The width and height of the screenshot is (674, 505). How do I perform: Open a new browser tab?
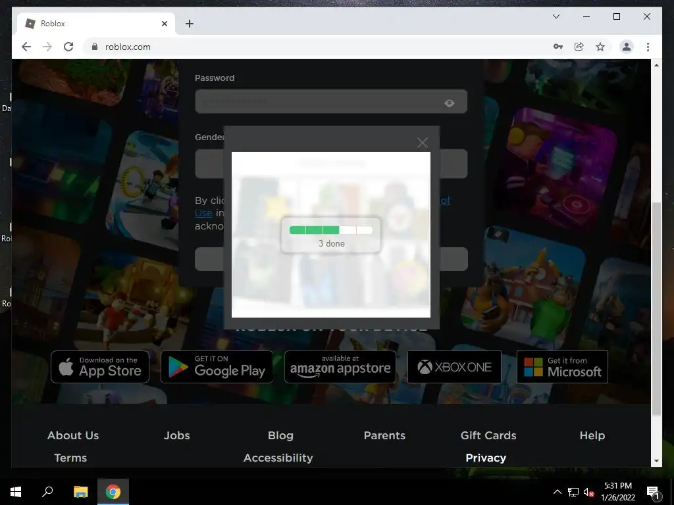point(189,24)
